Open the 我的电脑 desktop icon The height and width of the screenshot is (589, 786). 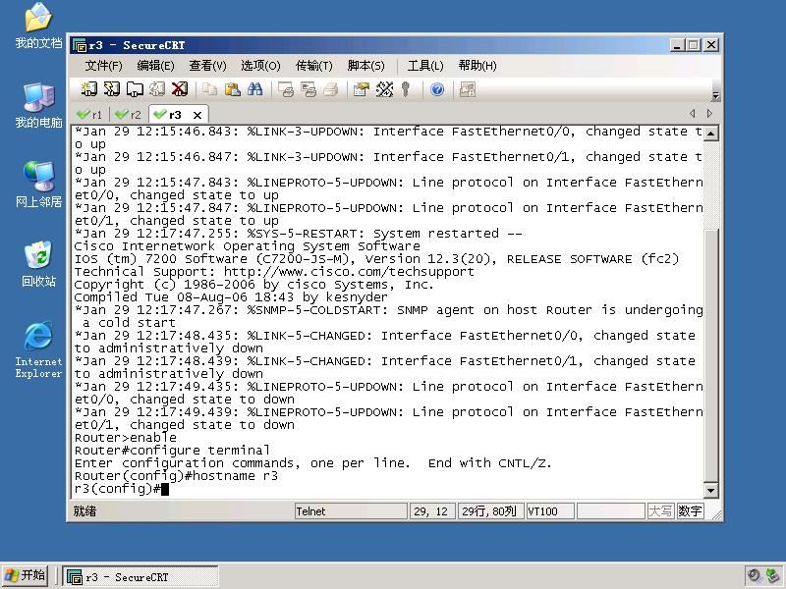[38, 105]
